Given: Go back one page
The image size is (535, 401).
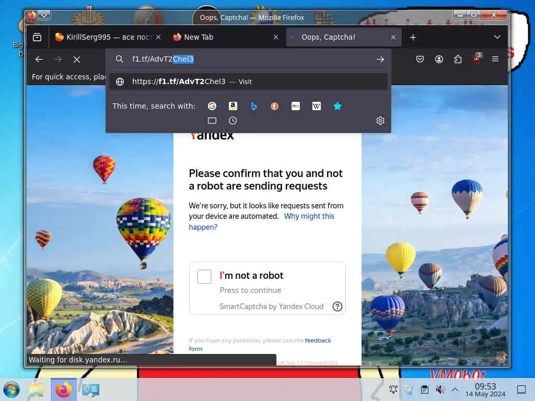Looking at the screenshot, I should coord(39,60).
